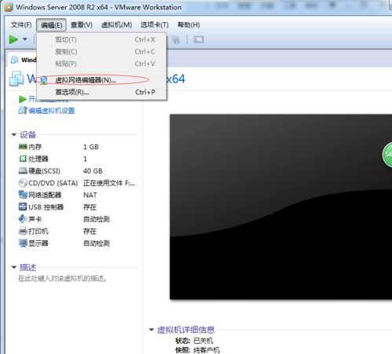Select the USB 控制器 row label
Image resolution: width=392 pixels, height=354 pixels.
point(46,207)
